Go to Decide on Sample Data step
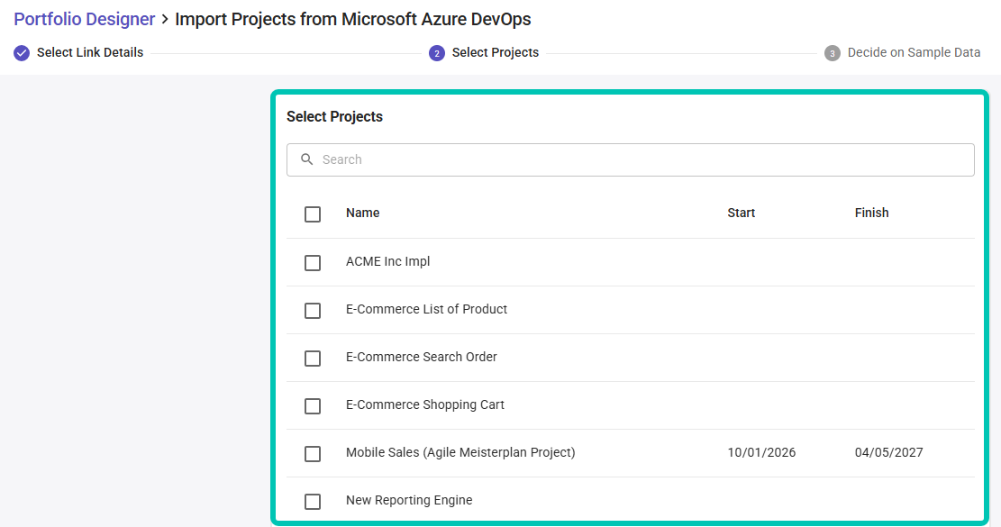Image resolution: width=1001 pixels, height=527 pixels. [x=914, y=52]
